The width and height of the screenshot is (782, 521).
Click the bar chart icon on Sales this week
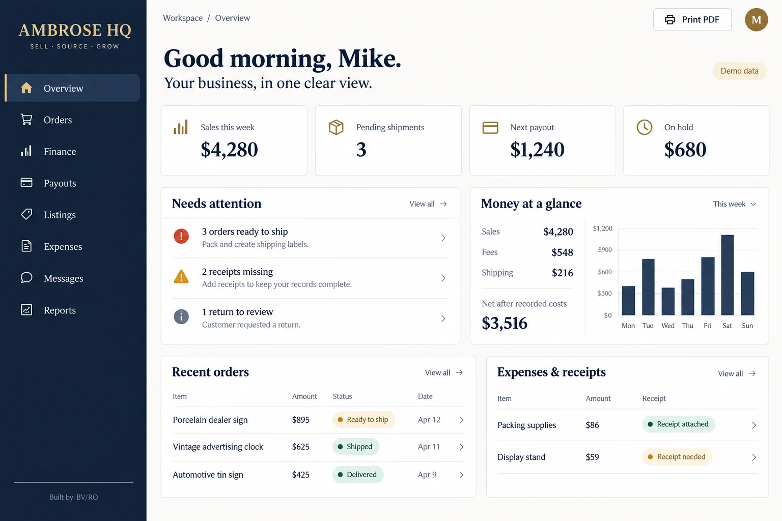(x=181, y=127)
